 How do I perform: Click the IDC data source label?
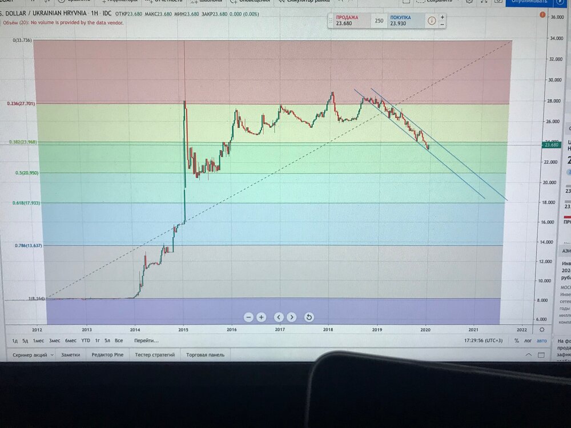pyautogui.click(x=107, y=14)
